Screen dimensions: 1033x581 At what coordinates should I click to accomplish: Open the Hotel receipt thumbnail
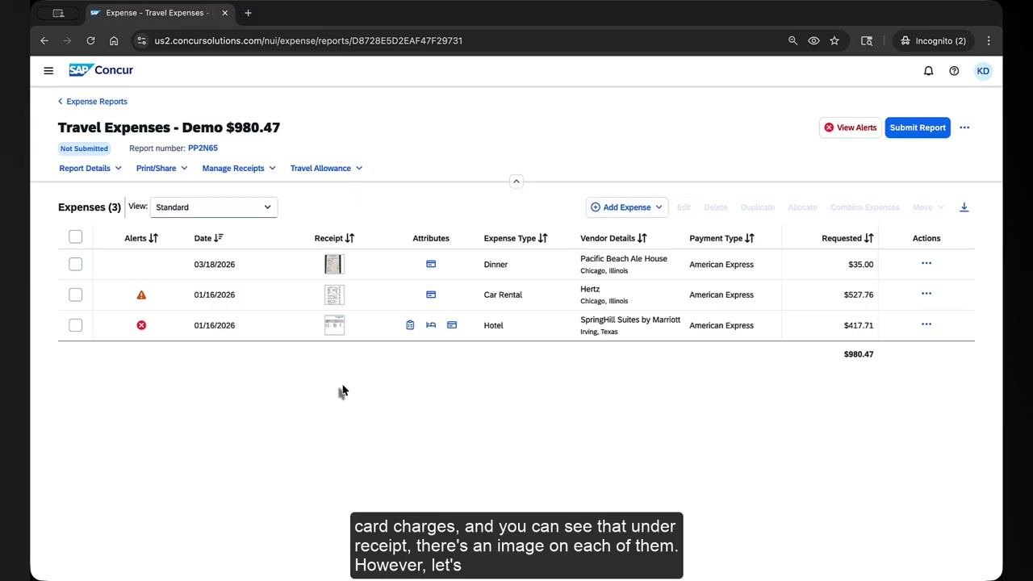(x=334, y=325)
